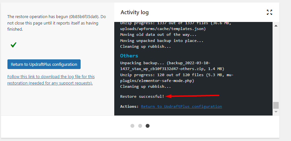Click the scrollbar down arrow in log

pos(276,112)
